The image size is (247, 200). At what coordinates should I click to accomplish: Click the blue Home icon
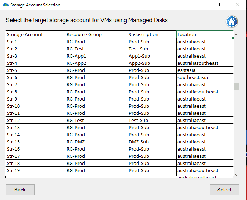click(x=232, y=21)
